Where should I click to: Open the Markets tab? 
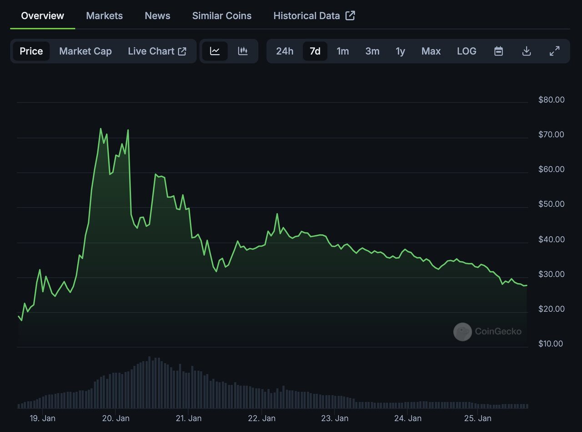105,15
